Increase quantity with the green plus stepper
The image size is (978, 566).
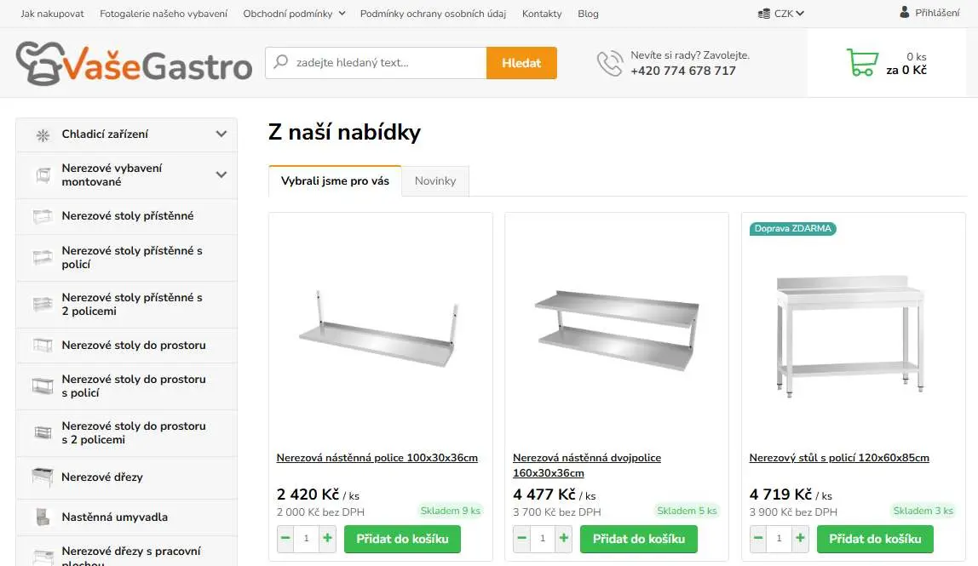point(327,538)
